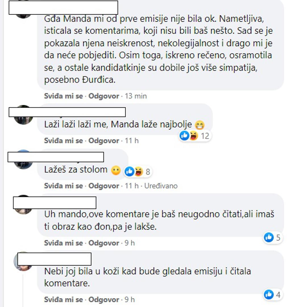Click thumbs-up icon with 4 reactions
The width and height of the screenshot is (308, 307).
(269, 294)
